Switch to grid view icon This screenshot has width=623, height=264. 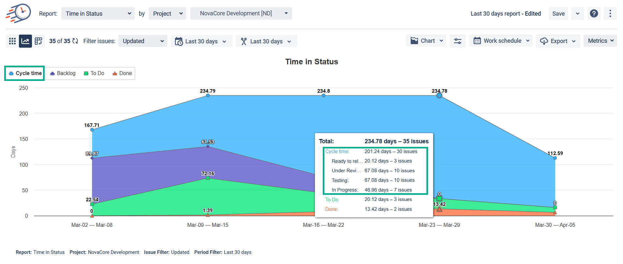(12, 41)
